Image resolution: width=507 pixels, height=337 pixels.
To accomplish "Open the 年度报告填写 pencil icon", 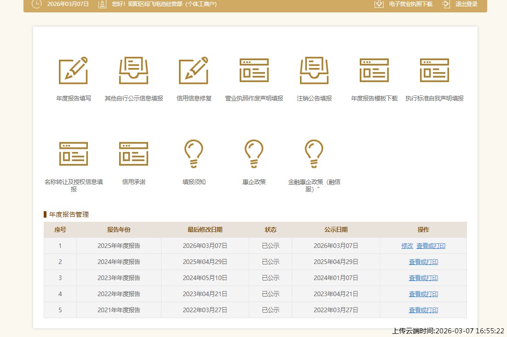I will pos(73,71).
